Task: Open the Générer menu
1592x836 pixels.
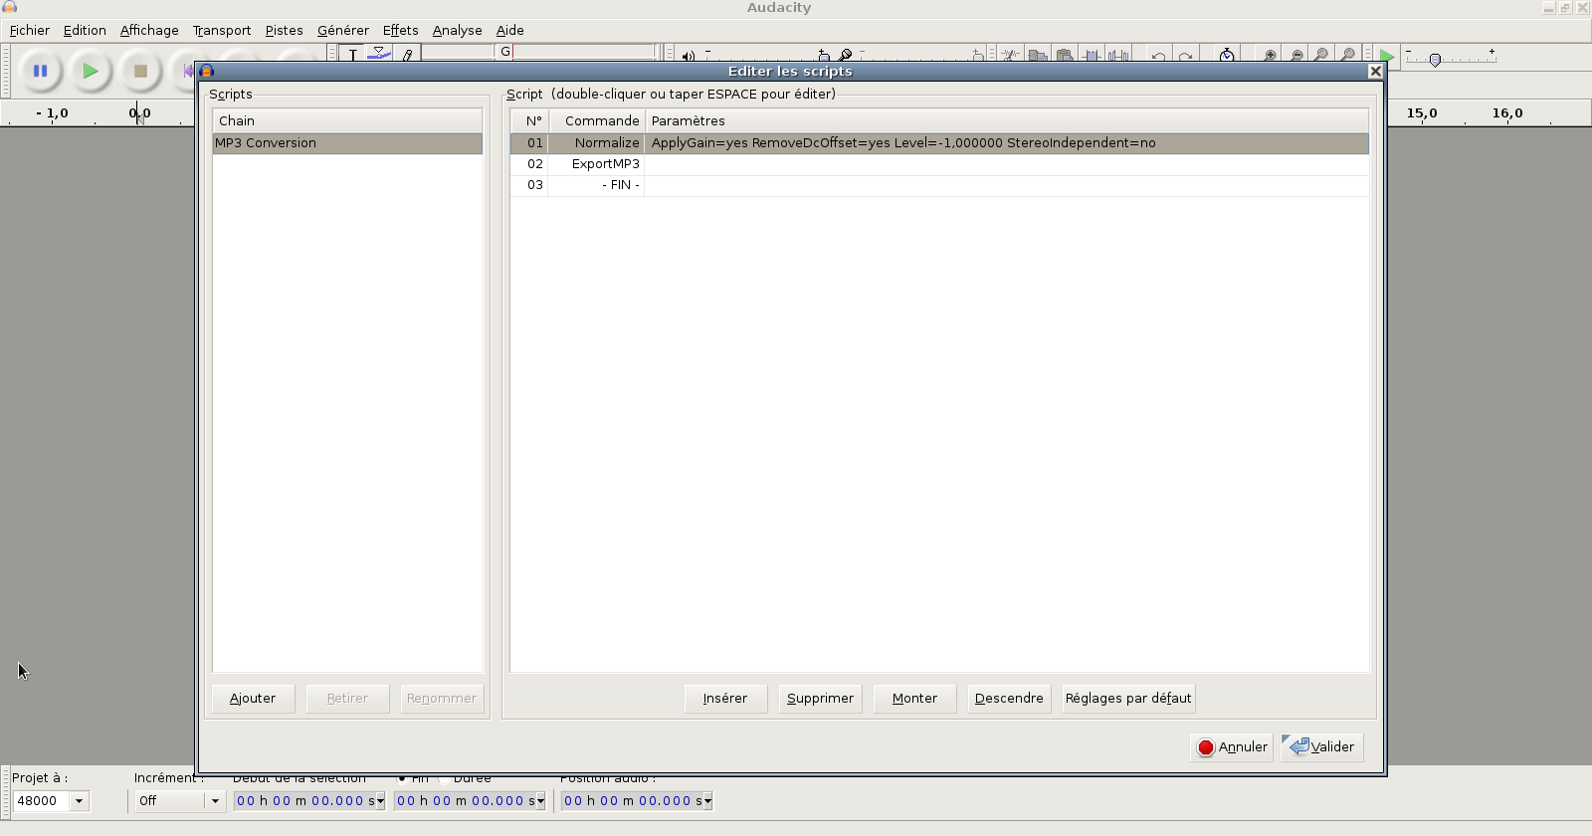Action: 342,31
